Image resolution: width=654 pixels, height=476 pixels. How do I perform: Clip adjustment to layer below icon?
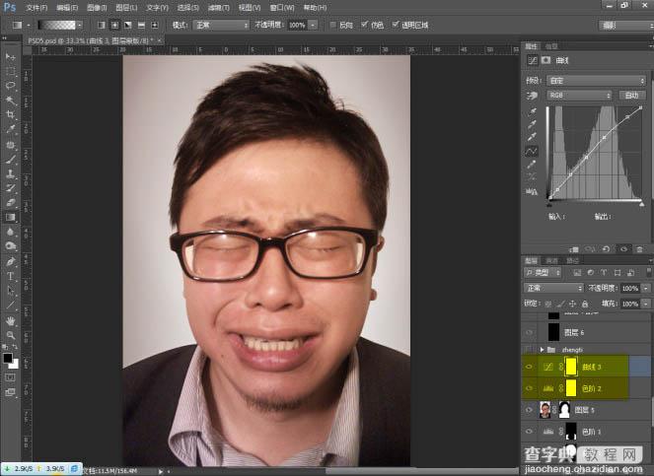point(574,249)
